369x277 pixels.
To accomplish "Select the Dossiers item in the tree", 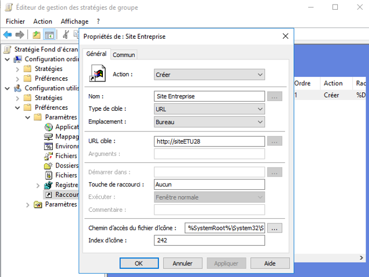I will [x=66, y=166].
